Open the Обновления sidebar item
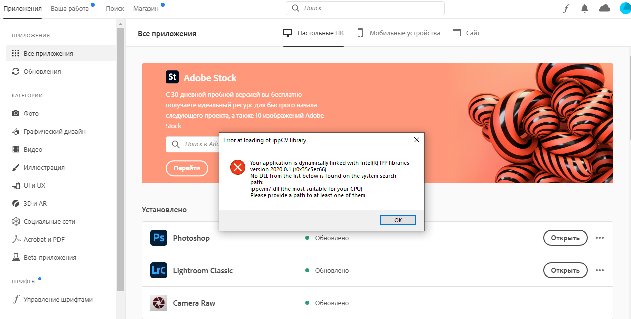This screenshot has height=319, width=631. pos(42,71)
